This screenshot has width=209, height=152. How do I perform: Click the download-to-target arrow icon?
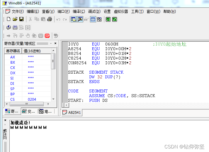(28, 28)
